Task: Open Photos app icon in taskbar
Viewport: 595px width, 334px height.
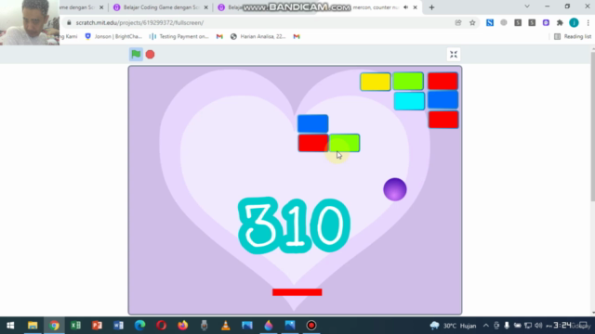Action: tap(290, 326)
